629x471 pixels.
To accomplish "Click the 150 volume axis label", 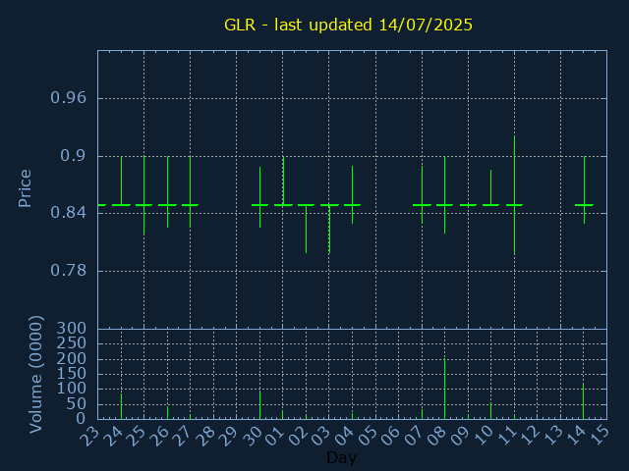I will coord(72,374).
